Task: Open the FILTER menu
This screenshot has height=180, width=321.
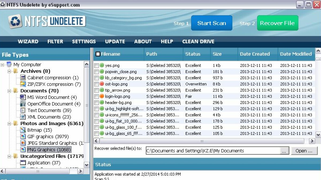Action: [x=55, y=42]
